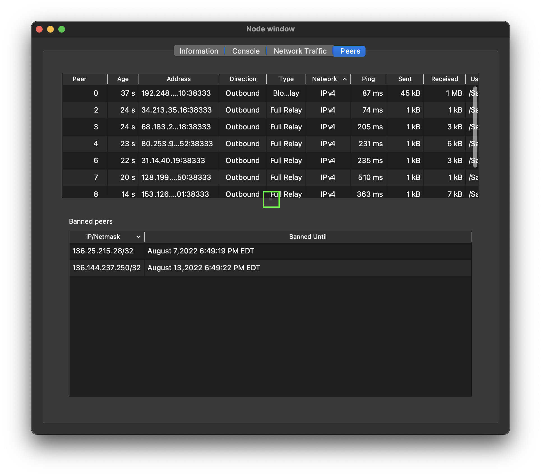The image size is (541, 476).
Task: Sort peers by Ping column header
Action: pos(368,79)
